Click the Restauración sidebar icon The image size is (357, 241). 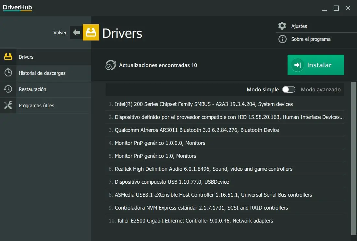pos(8,89)
